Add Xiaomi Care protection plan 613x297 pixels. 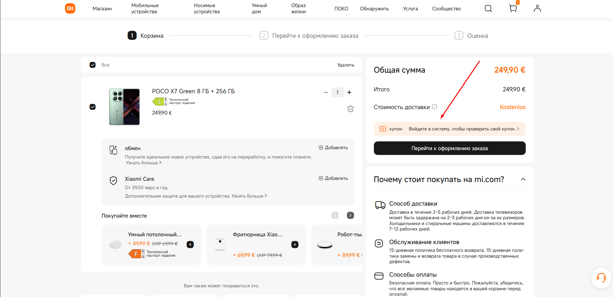pyautogui.click(x=333, y=178)
